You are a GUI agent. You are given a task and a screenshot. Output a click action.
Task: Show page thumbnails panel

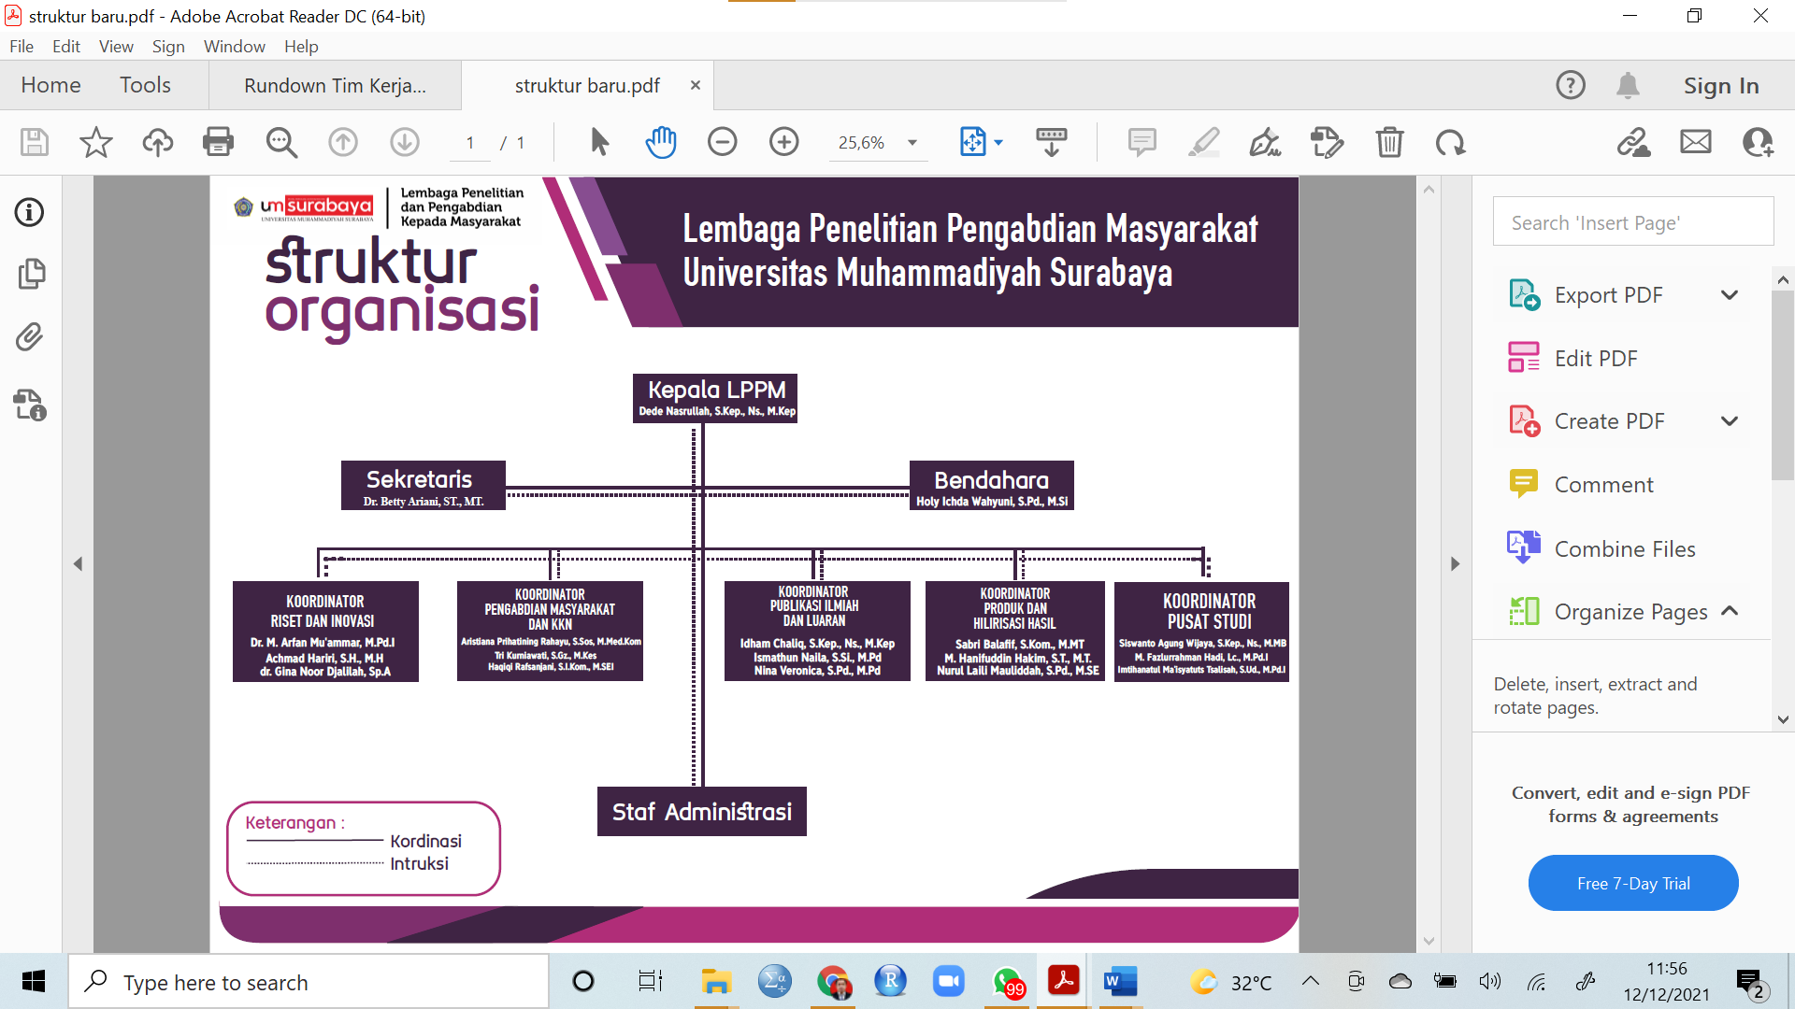[31, 274]
